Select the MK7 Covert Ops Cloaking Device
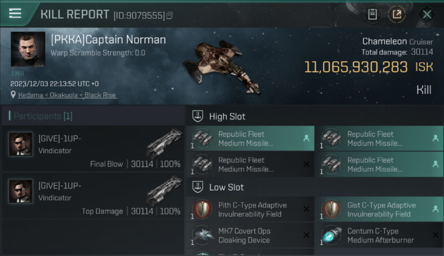 point(250,236)
